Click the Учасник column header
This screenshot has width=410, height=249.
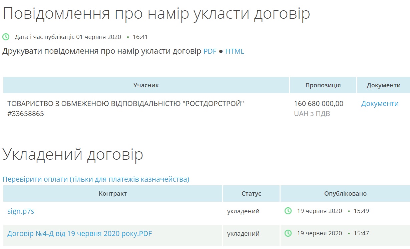tap(146, 85)
